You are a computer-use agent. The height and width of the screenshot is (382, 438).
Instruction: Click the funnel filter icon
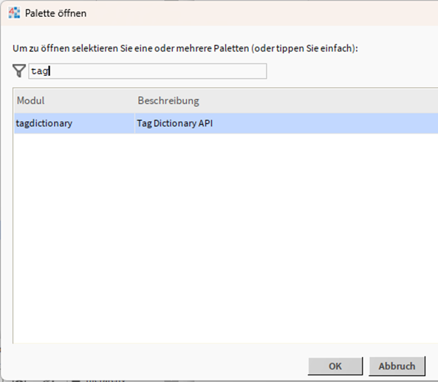pyautogui.click(x=19, y=71)
